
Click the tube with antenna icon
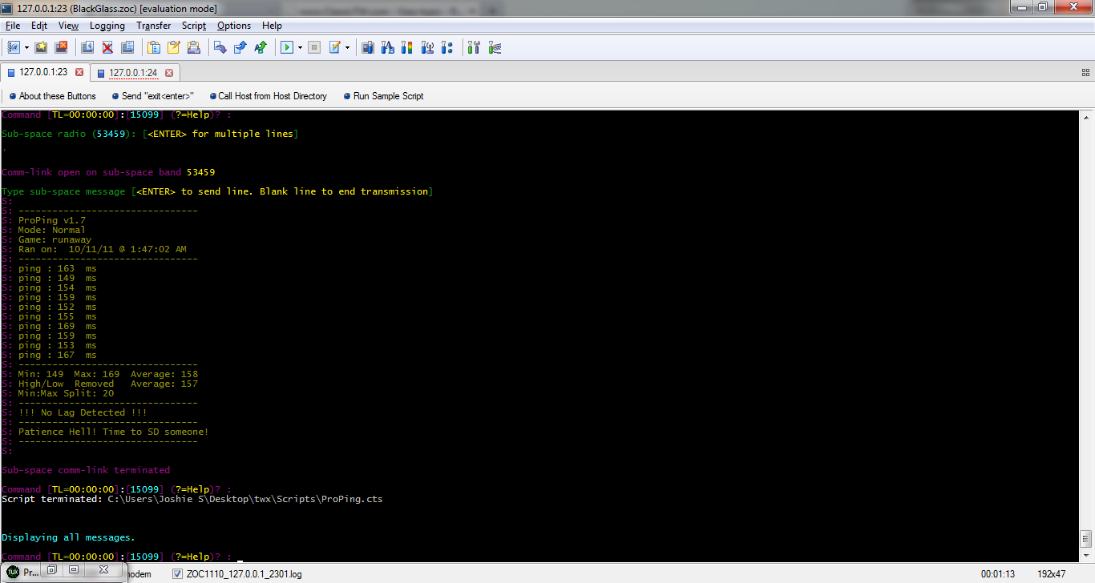point(427,47)
